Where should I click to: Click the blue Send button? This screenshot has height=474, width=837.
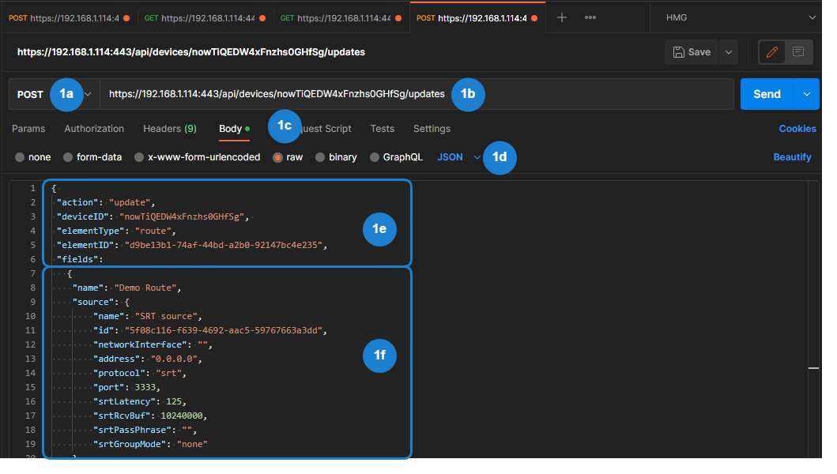click(767, 94)
